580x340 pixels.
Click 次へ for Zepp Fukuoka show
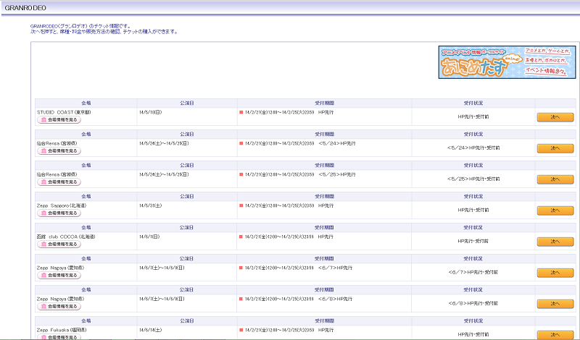click(555, 334)
